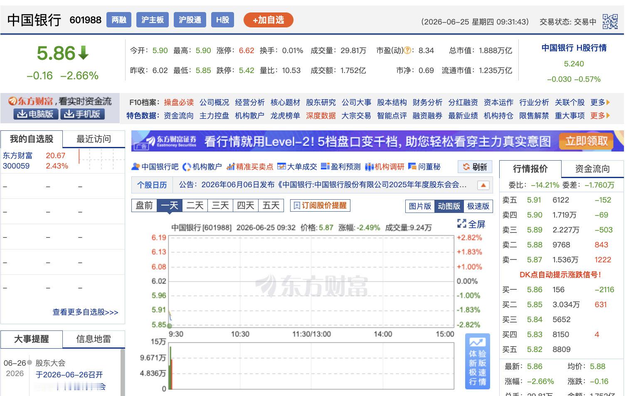Click the 沪股通 tag
Screen dimensions: 641x396
coord(190,20)
